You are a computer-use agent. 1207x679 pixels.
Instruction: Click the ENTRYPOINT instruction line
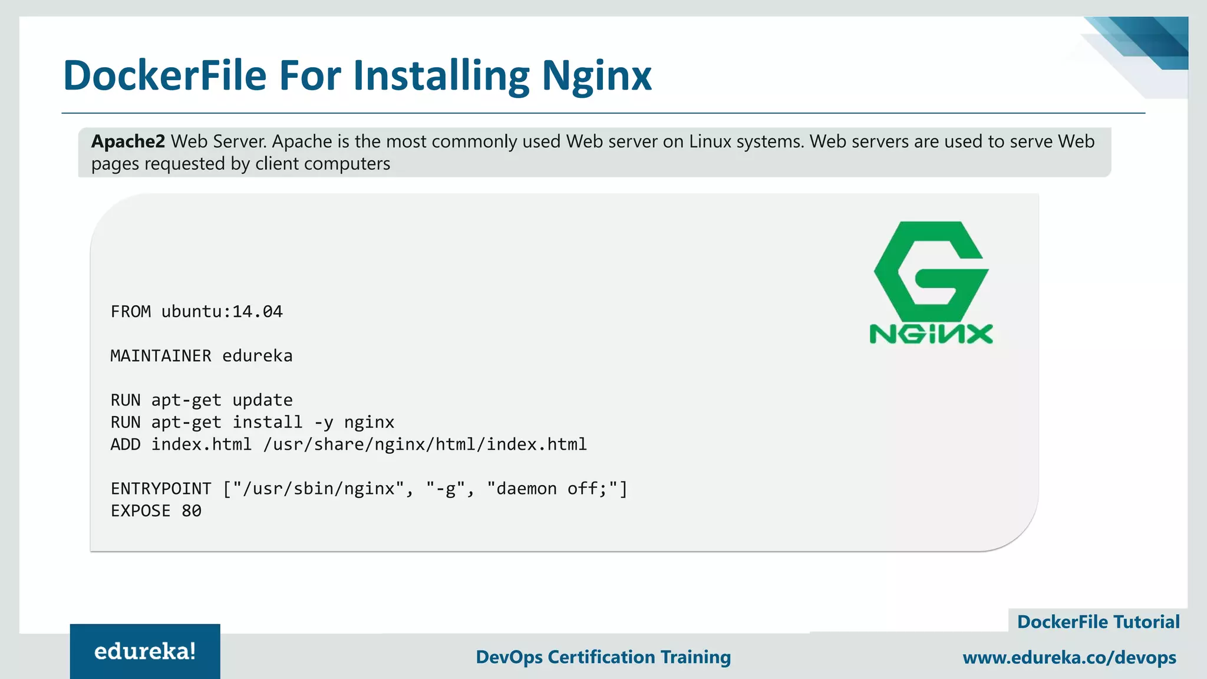[369, 489]
